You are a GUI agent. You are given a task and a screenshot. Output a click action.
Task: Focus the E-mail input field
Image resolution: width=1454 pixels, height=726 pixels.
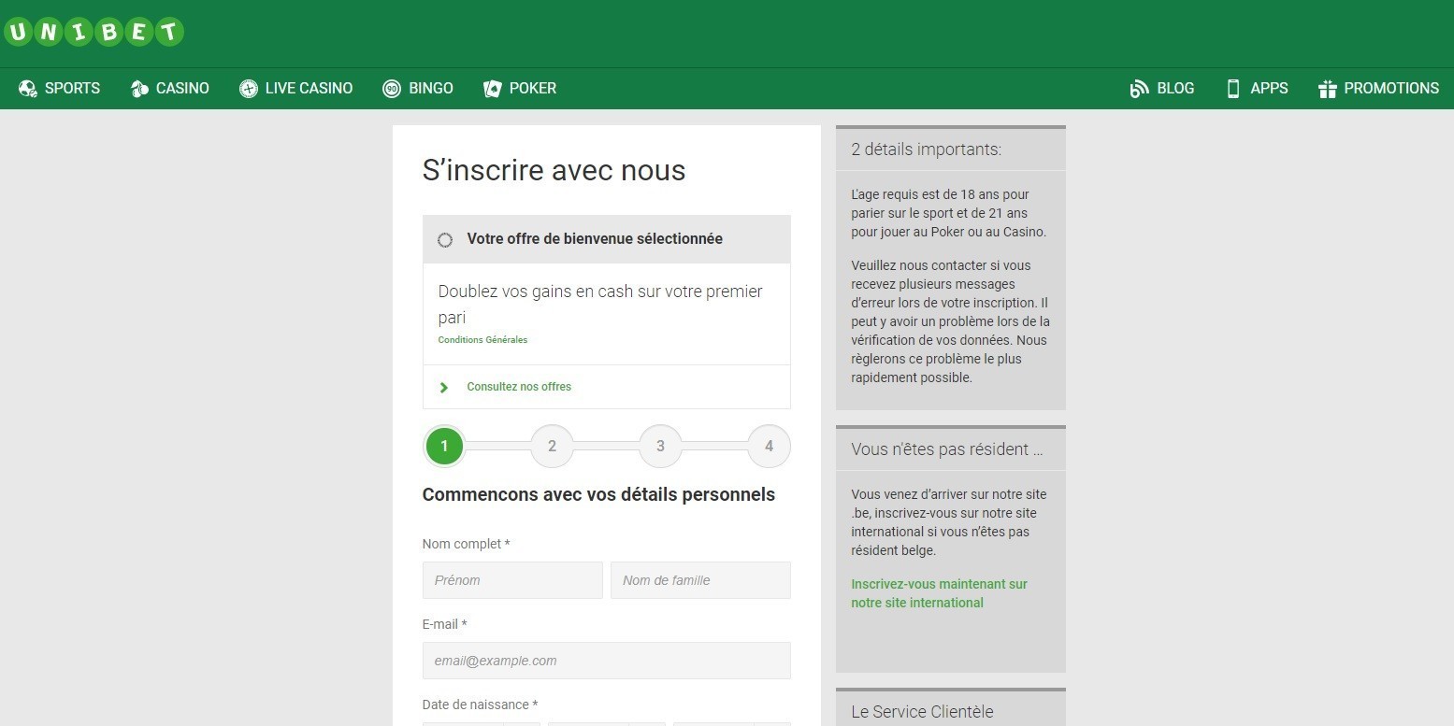(607, 661)
